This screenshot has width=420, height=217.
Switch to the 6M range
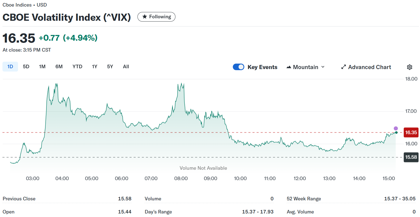tap(59, 67)
